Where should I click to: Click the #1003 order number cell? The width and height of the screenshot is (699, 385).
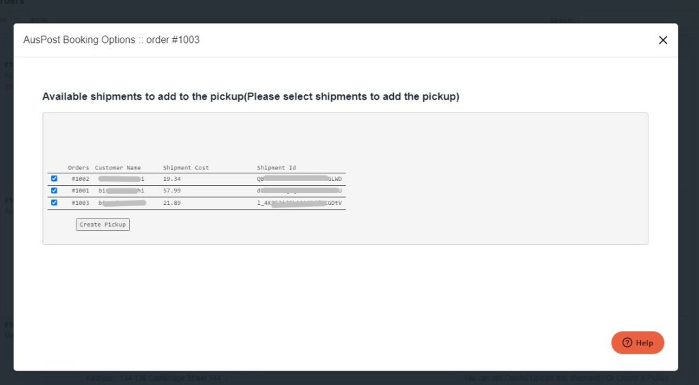[x=80, y=203]
